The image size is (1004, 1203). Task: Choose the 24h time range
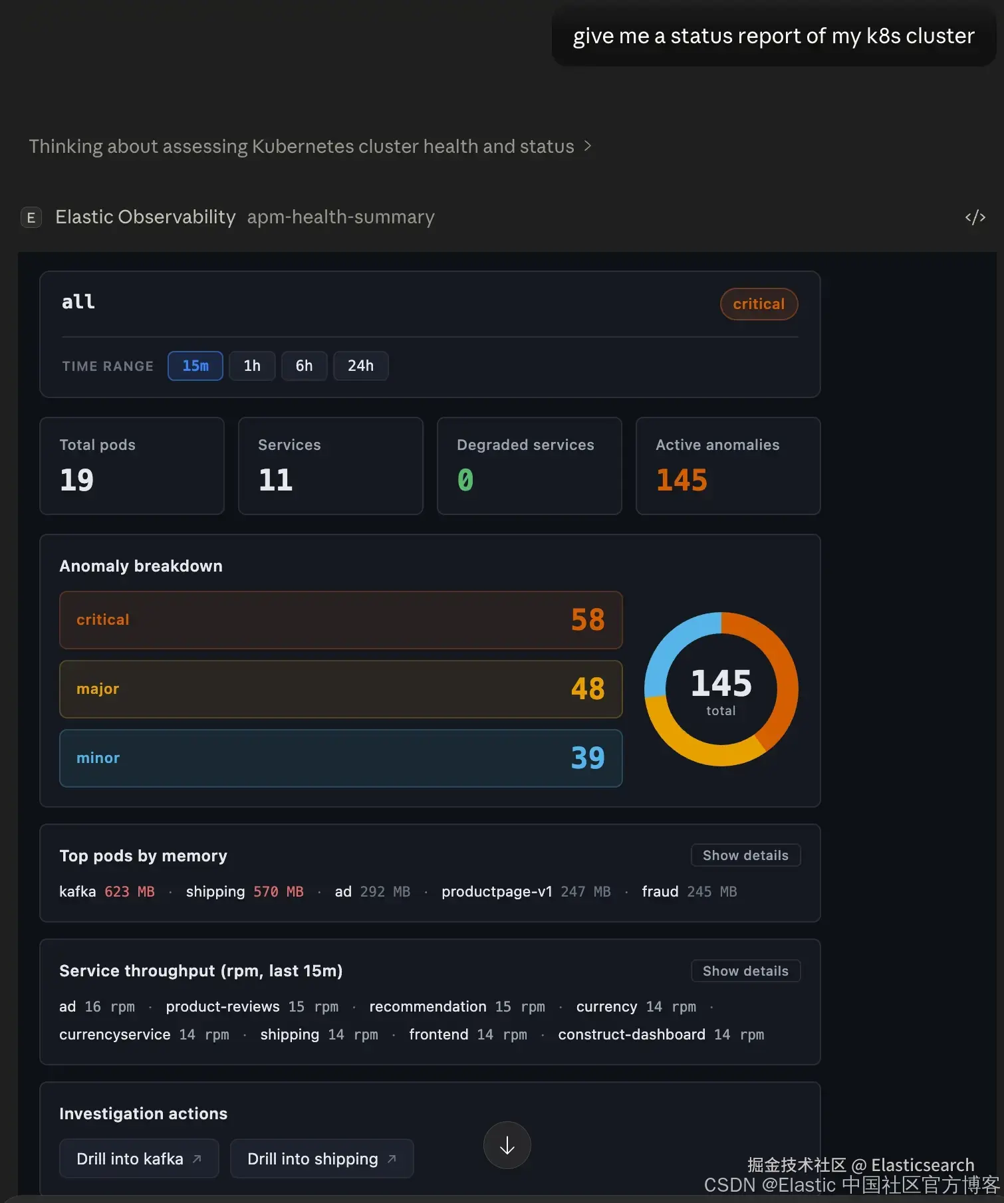(360, 366)
